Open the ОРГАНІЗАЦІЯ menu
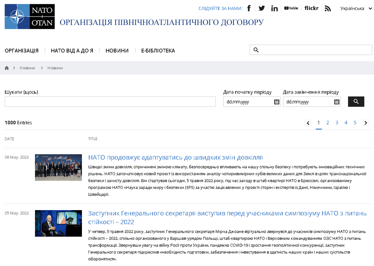Screen dimensions: 374x266 [21, 51]
